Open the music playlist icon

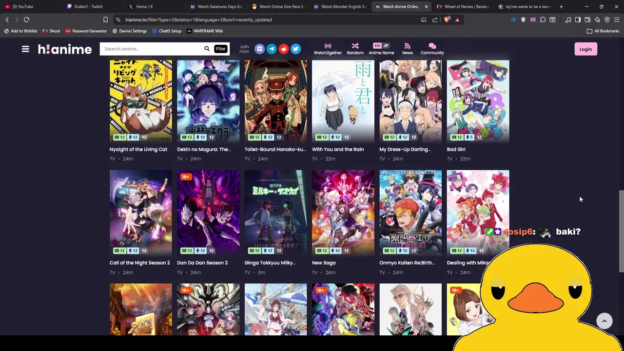[568, 19]
